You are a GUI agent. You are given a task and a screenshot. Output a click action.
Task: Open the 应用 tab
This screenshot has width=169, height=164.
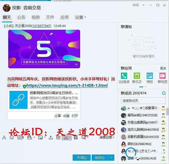64,17
